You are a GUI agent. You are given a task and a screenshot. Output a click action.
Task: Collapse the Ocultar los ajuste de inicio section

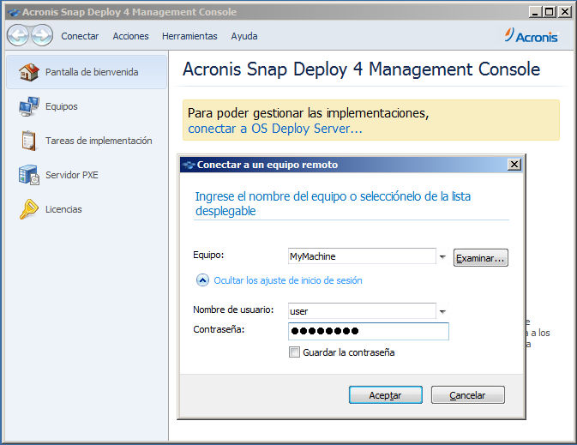203,280
